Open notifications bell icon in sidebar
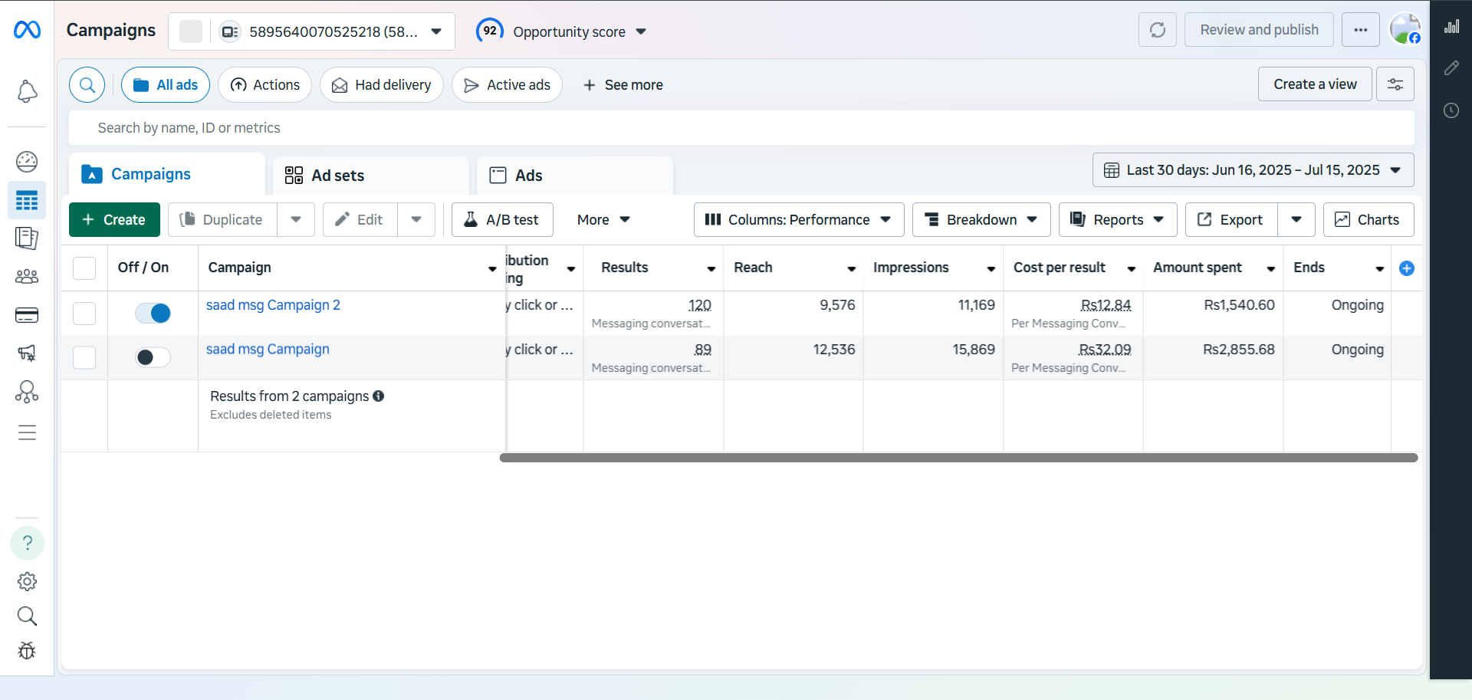Viewport: 1472px width, 700px height. coord(27,92)
